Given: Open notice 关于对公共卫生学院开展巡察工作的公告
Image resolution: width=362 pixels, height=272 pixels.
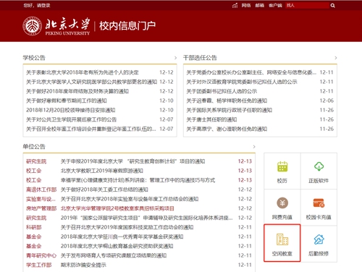Looking at the screenshot, I should point(71,119).
